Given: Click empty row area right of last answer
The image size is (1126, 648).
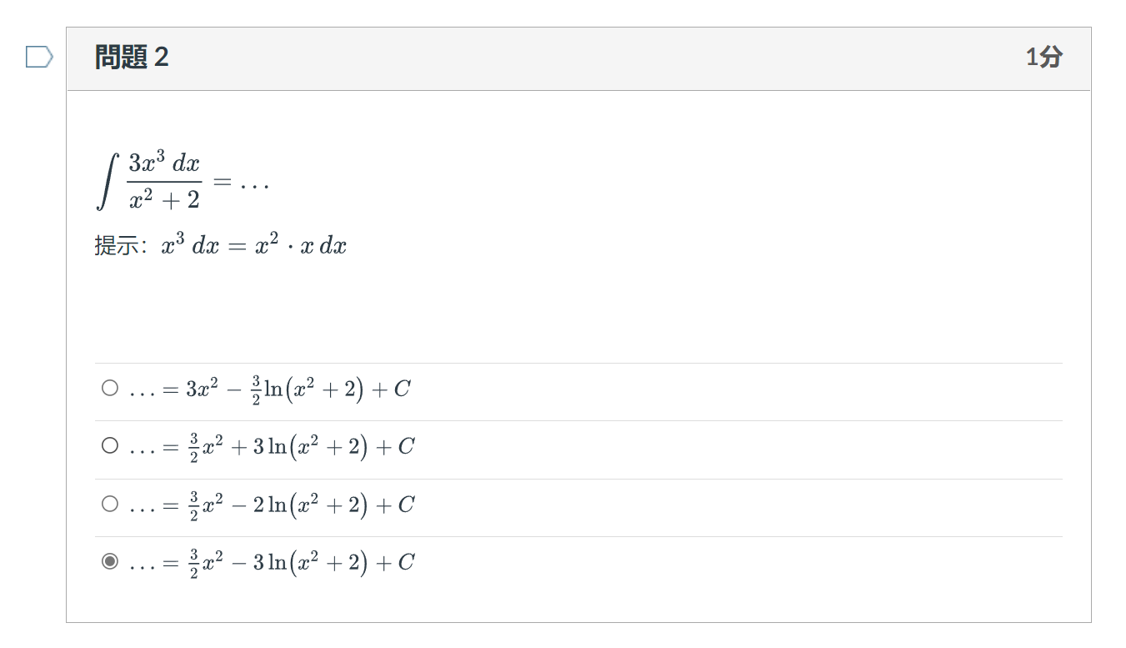Looking at the screenshot, I should coord(738,565).
